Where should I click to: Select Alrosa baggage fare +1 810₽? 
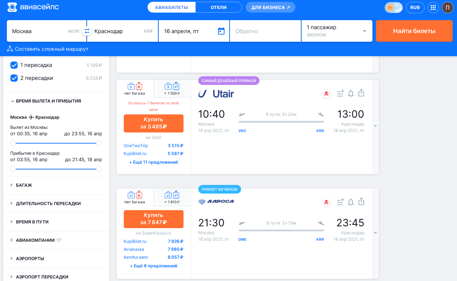(x=172, y=197)
